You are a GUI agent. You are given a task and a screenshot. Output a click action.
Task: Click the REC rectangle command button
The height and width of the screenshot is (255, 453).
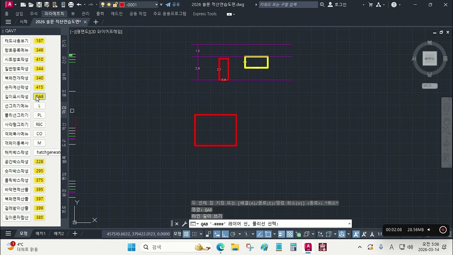[x=39, y=124]
